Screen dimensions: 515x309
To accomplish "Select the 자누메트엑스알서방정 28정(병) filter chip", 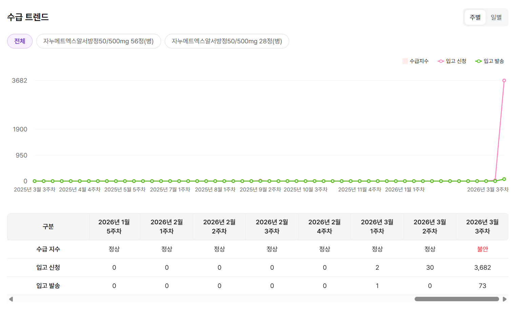I will tap(227, 41).
